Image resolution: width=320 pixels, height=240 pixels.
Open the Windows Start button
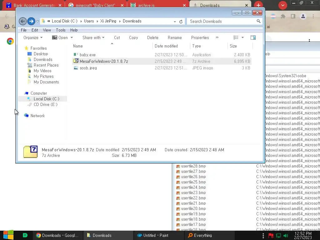point(8,235)
